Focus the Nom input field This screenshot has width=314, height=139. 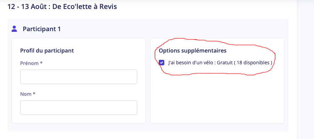coord(78,108)
